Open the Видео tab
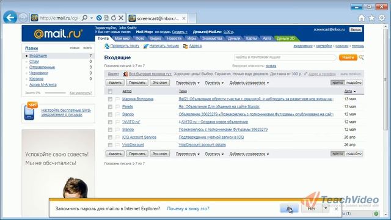Viewport: 391px width, 220px height. (x=156, y=38)
